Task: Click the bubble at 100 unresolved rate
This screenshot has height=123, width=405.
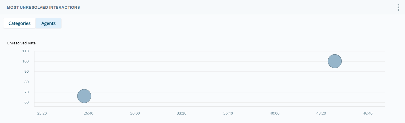Action: 335,61
